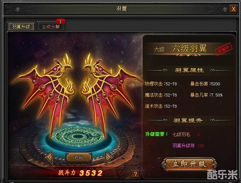Open the 合成分解 tab
241x183 pixels.
pos(51,27)
